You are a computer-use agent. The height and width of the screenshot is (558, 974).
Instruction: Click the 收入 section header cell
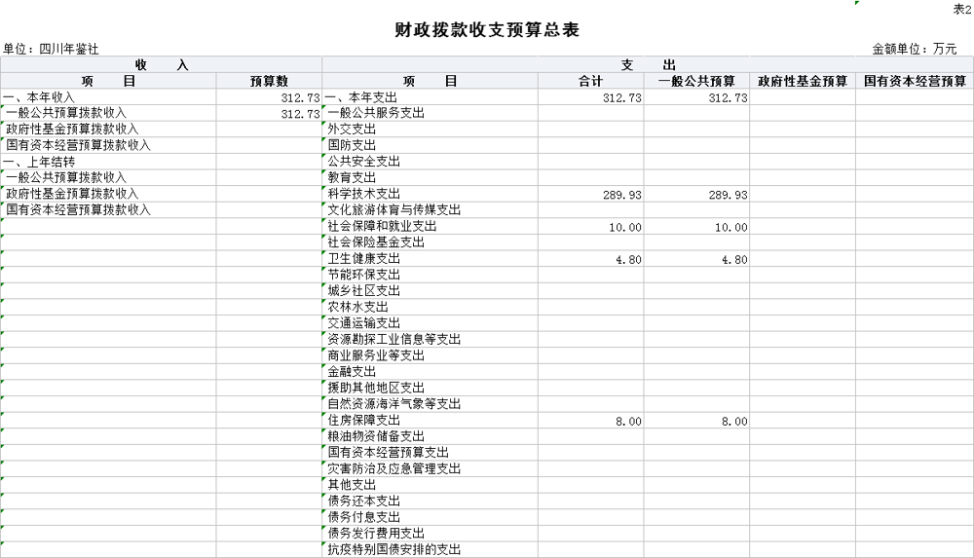pyautogui.click(x=162, y=64)
